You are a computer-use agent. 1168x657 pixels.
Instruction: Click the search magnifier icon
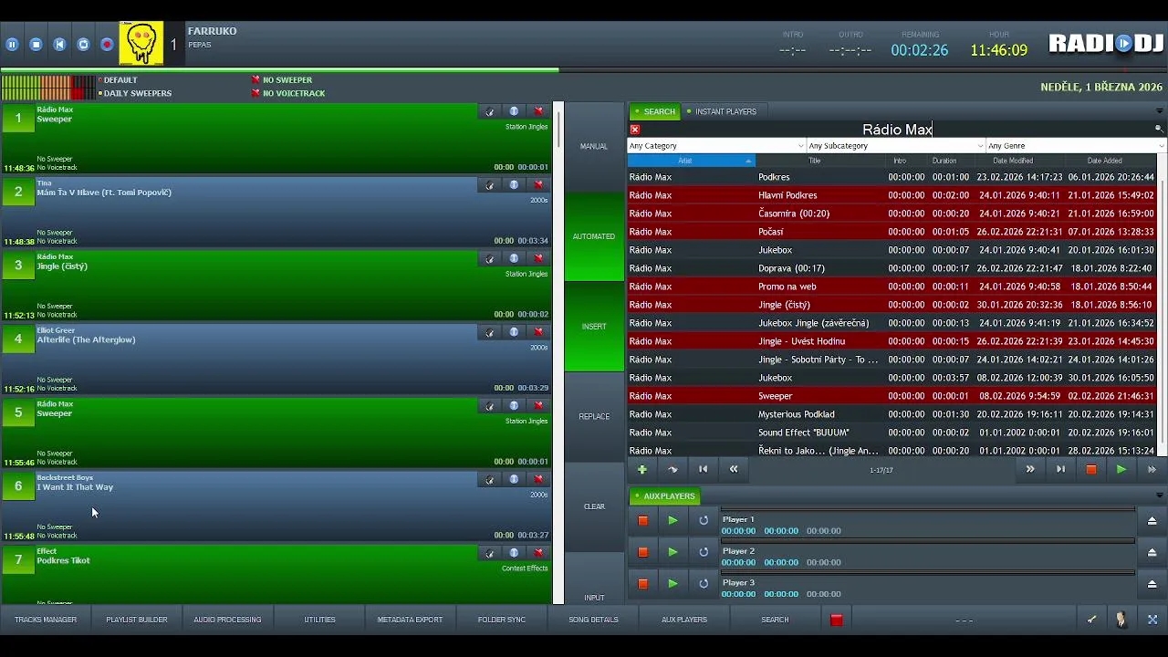click(x=1159, y=129)
